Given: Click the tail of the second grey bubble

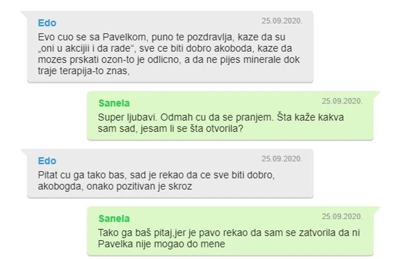Looking at the screenshot, I should click(24, 152).
